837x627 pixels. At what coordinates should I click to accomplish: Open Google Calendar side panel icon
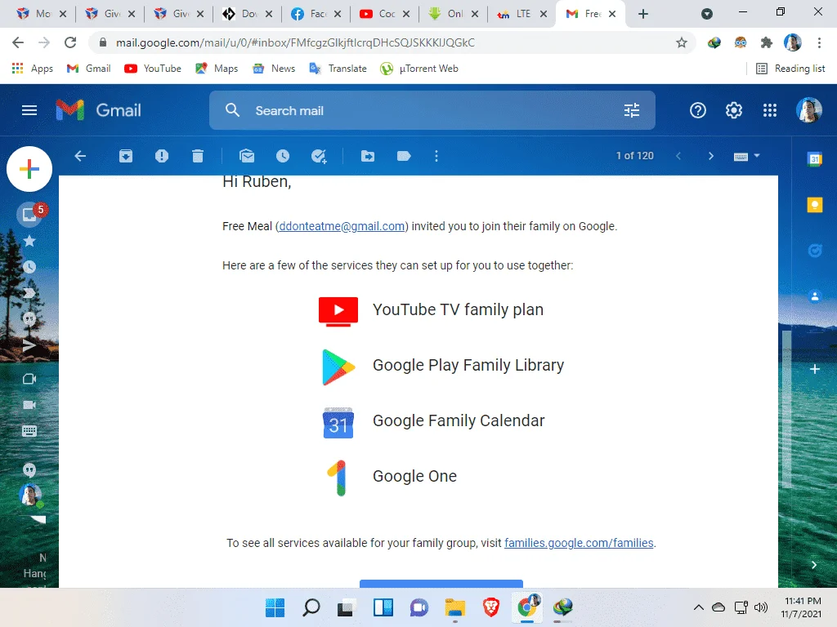click(815, 158)
